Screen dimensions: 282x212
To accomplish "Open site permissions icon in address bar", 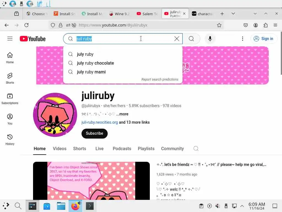I will point(68,25).
